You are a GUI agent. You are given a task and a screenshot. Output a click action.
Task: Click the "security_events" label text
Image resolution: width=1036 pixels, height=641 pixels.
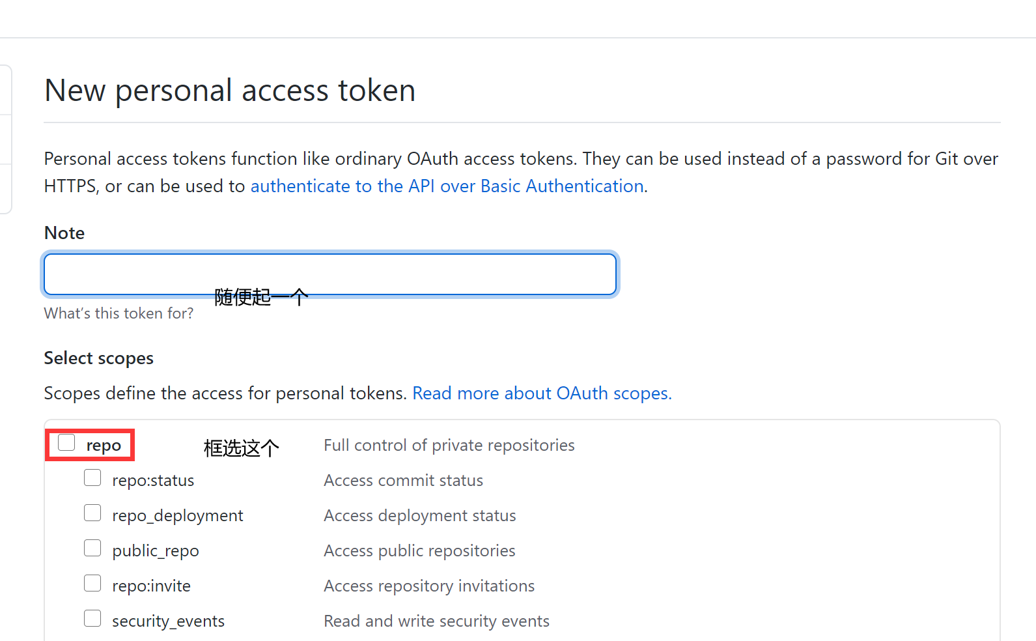point(168,621)
